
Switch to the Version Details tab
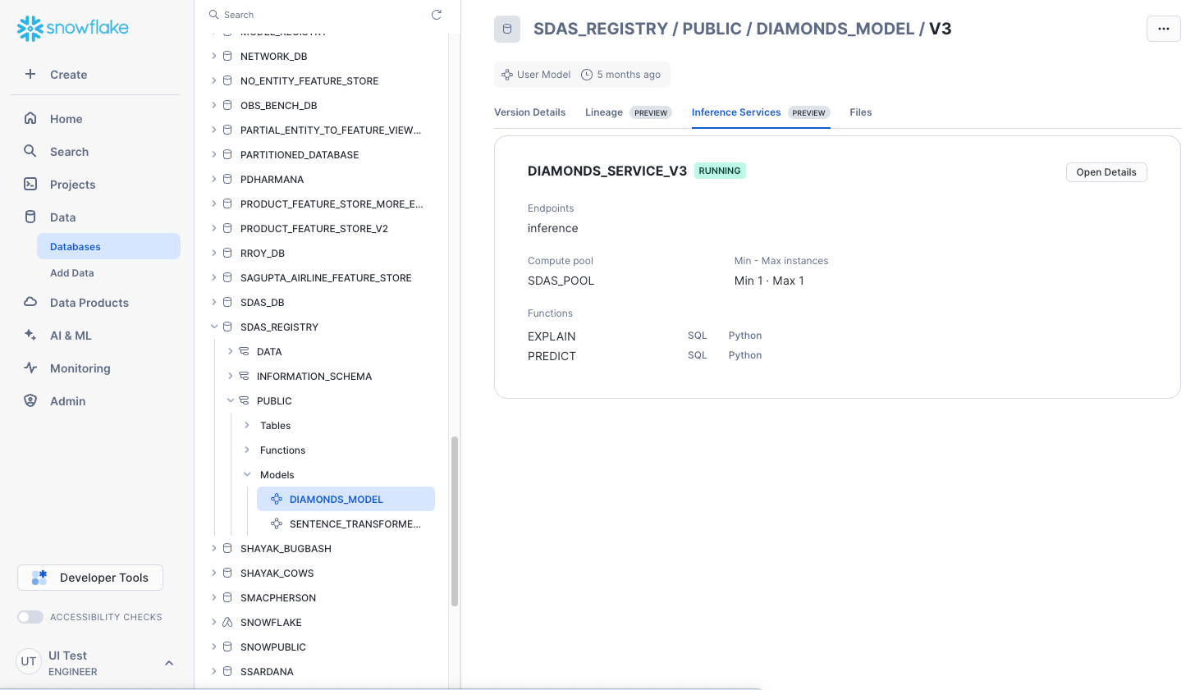tap(529, 112)
